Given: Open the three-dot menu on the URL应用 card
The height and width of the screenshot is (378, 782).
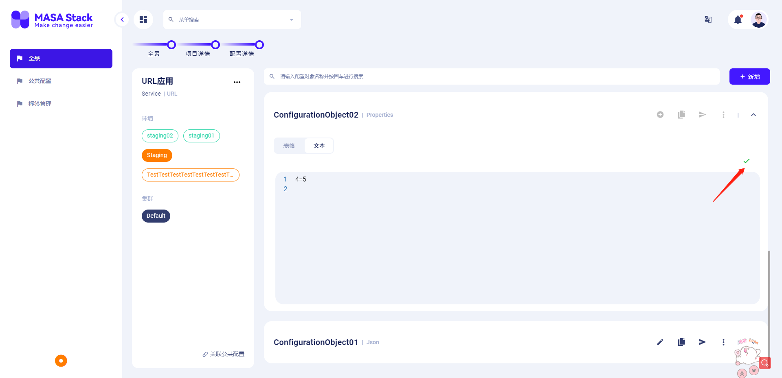Looking at the screenshot, I should 237,82.
